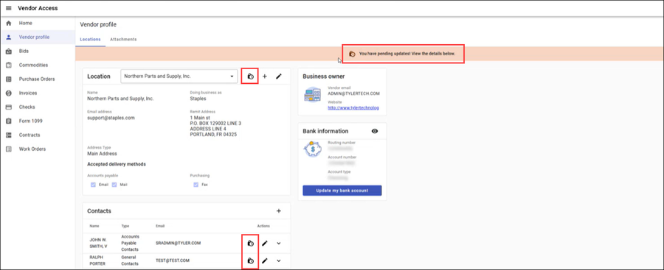This screenshot has height=270, width=664.
Task: Open the Location dropdown
Action: point(179,77)
